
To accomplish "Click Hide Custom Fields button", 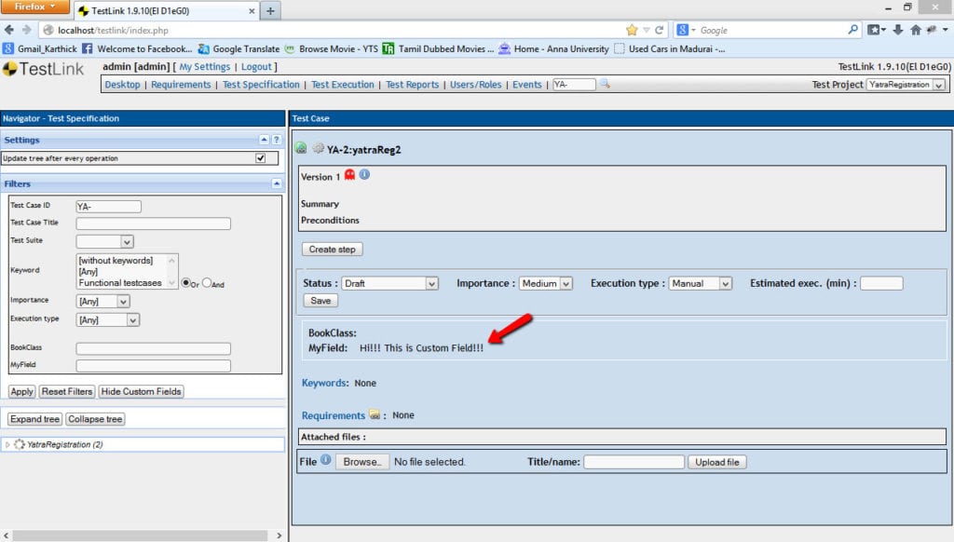I will 142,392.
